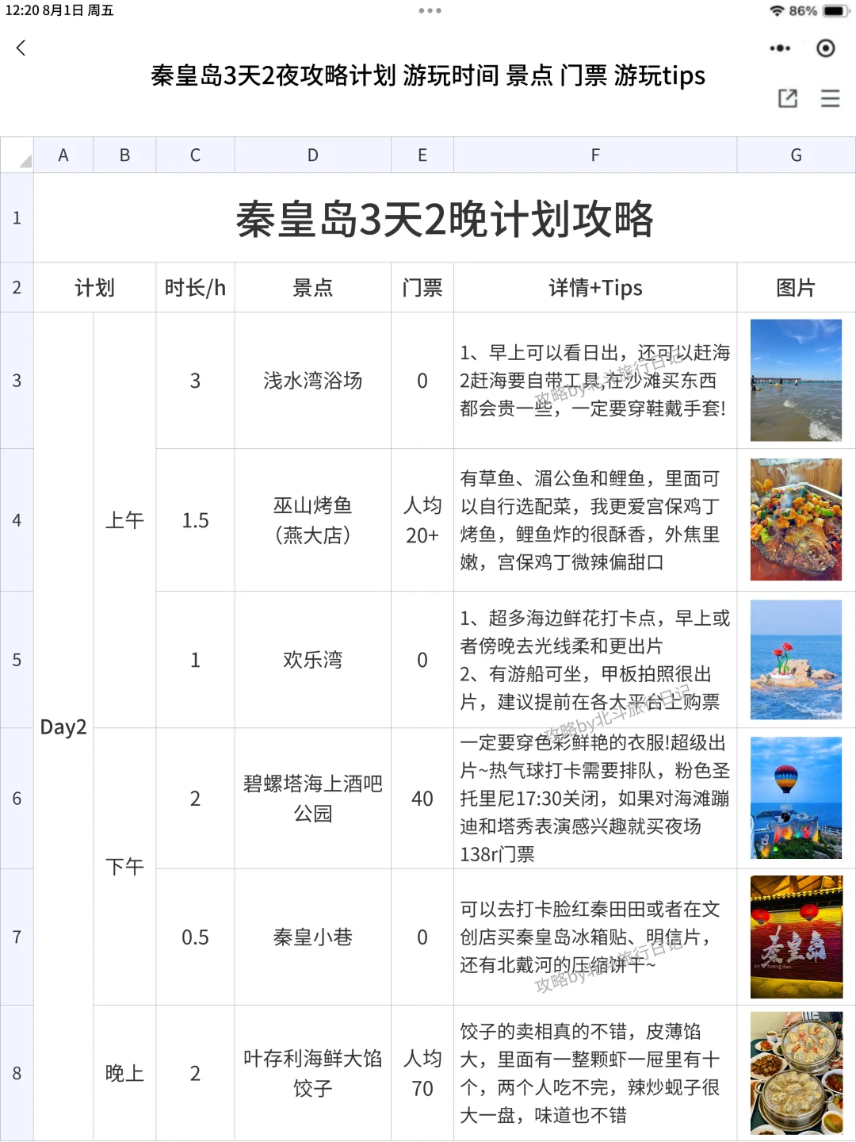This screenshot has height=1142, width=856.
Task: Select the 人均20+ ticket cell
Action: click(x=422, y=520)
